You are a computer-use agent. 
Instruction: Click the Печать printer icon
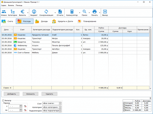[x=94, y=12]
